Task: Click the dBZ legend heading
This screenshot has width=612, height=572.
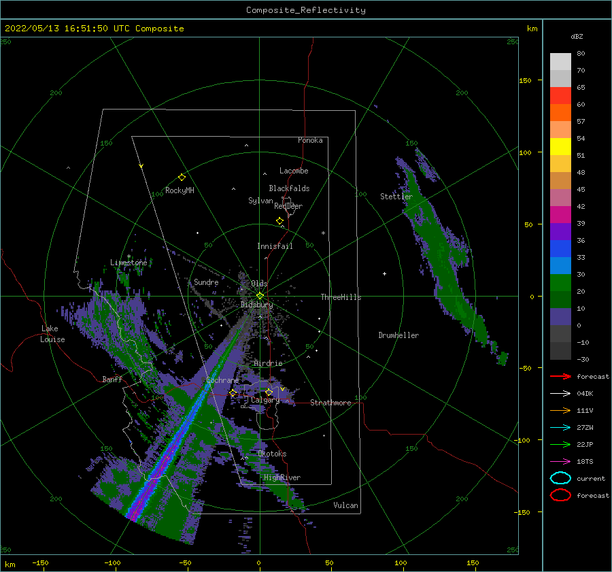Action: point(577,36)
